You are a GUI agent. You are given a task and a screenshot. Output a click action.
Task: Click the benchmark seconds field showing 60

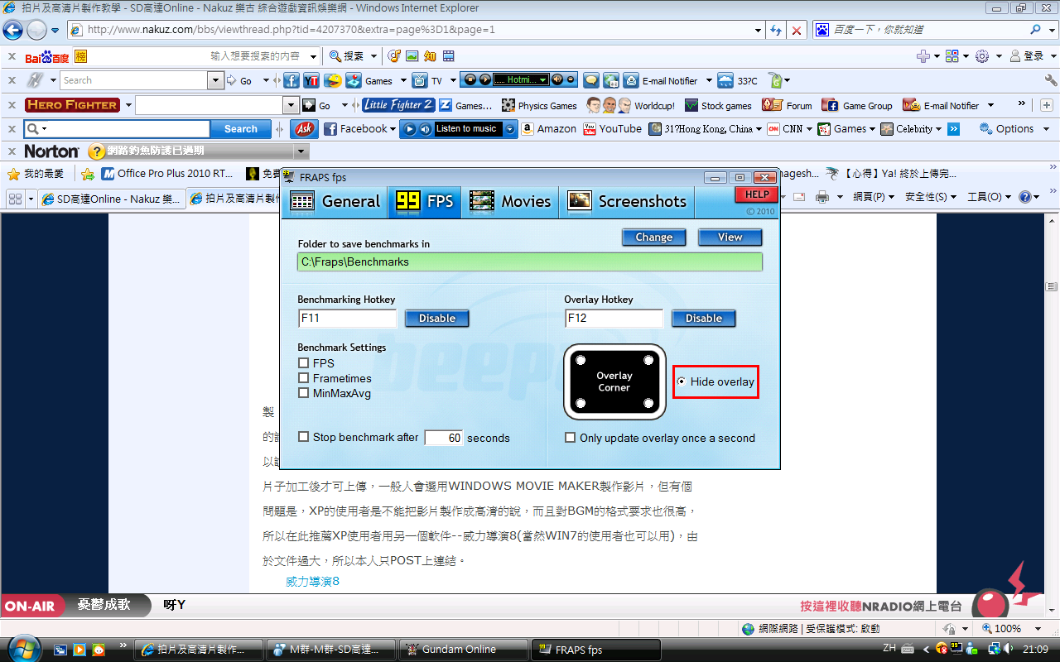tap(443, 438)
